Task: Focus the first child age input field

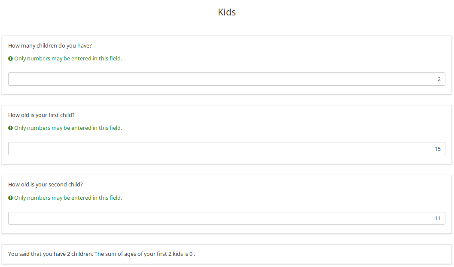Action: [226, 149]
